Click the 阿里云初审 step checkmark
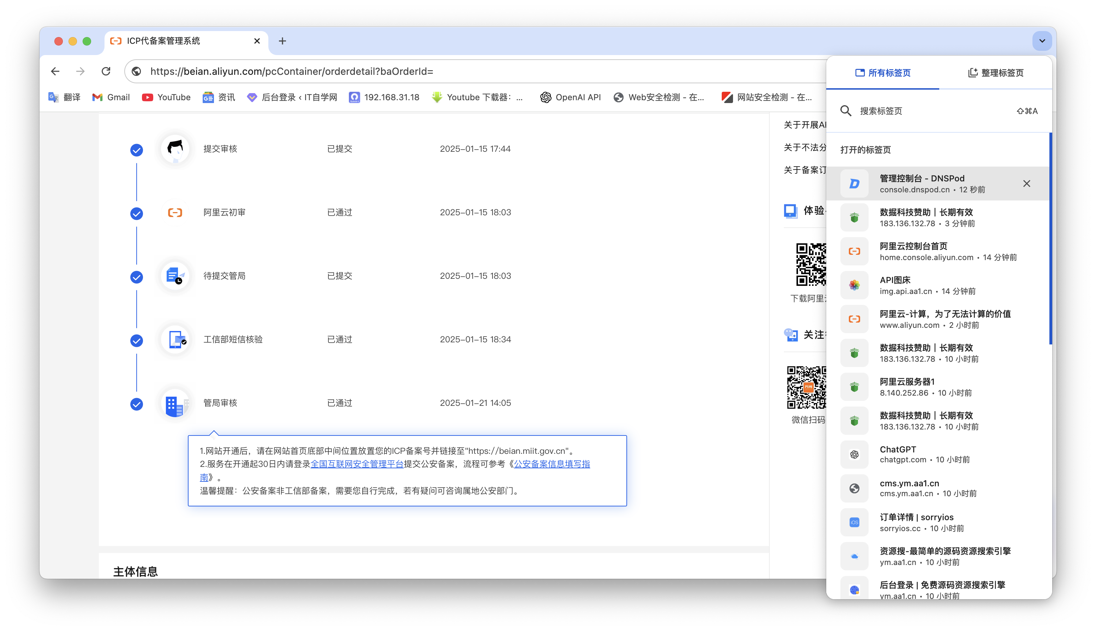The height and width of the screenshot is (631, 1096). pyautogui.click(x=137, y=213)
